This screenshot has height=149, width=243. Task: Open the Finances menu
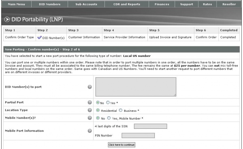[162, 4]
